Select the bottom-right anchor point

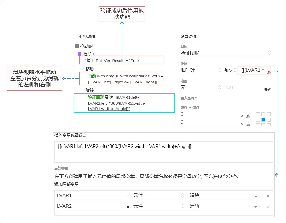(x=269, y=125)
